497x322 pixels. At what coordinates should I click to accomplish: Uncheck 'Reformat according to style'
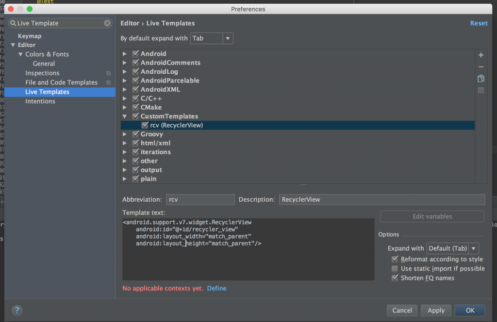click(395, 259)
